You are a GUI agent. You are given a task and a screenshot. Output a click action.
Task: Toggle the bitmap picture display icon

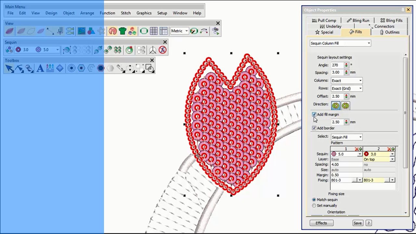tap(81, 31)
